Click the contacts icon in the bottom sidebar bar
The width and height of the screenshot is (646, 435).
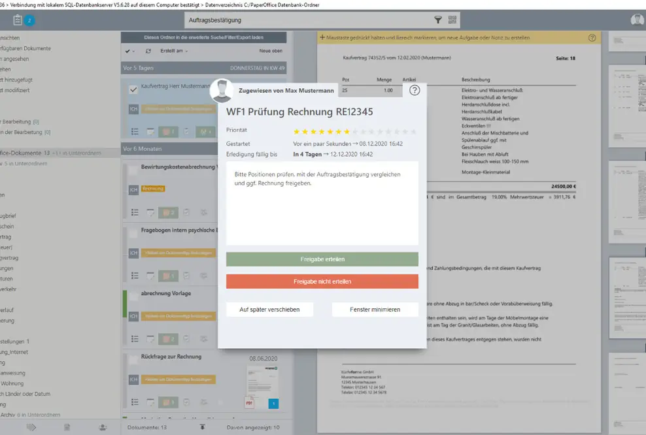click(103, 428)
